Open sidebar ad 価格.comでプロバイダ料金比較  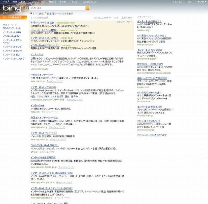point(152,78)
